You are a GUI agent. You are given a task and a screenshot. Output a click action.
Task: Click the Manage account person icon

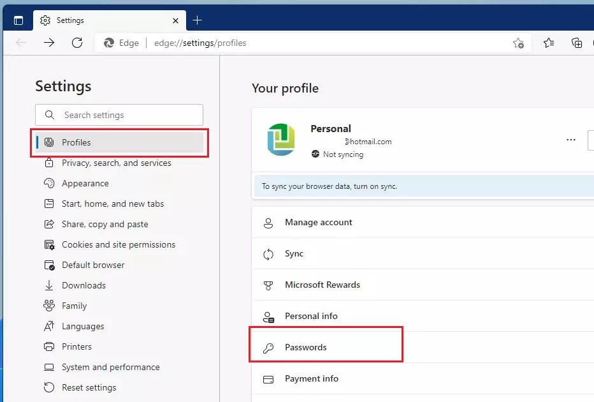269,222
